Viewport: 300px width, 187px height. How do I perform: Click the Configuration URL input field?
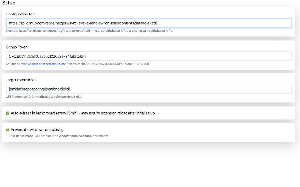[x=149, y=23]
